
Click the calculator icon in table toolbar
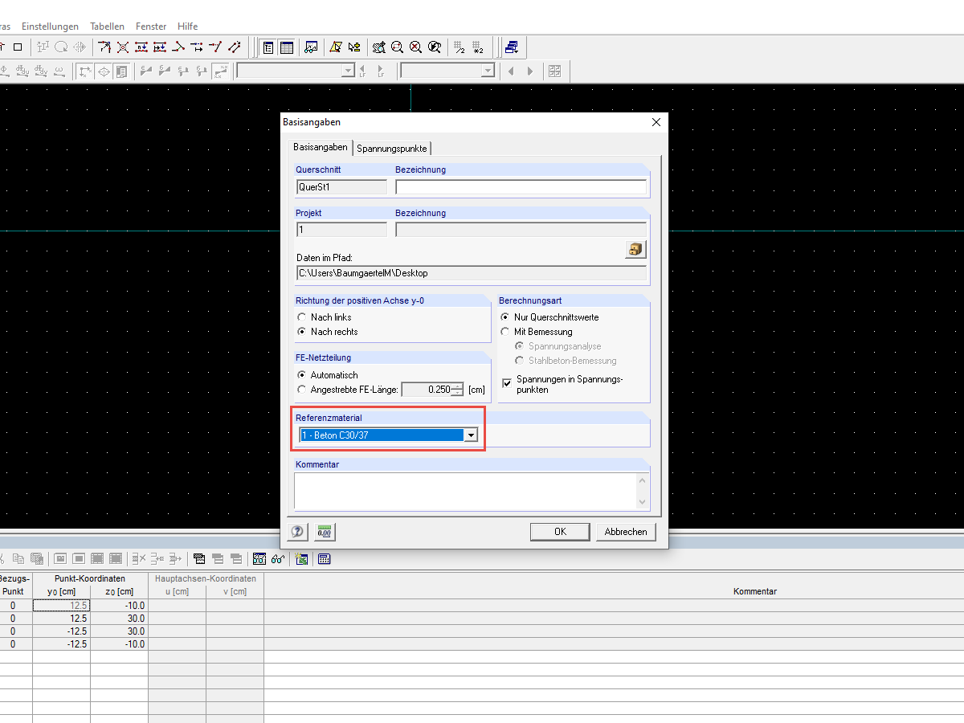tap(325, 559)
